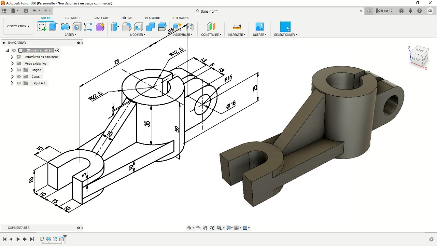Choose the Fillet tool in Modifier
This screenshot has height=246, width=437.
point(127,27)
